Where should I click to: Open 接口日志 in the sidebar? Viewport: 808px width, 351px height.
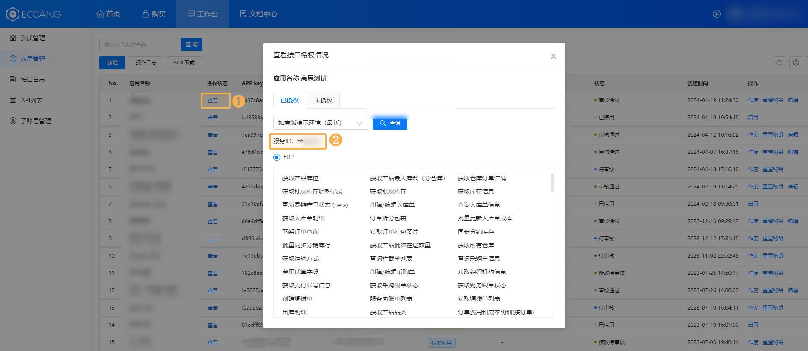[x=32, y=80]
